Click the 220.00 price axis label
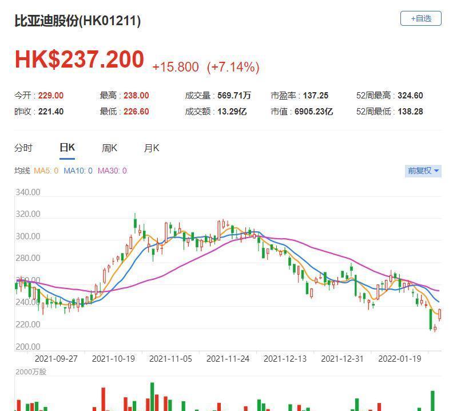This screenshot has width=453, height=411. coord(27,324)
